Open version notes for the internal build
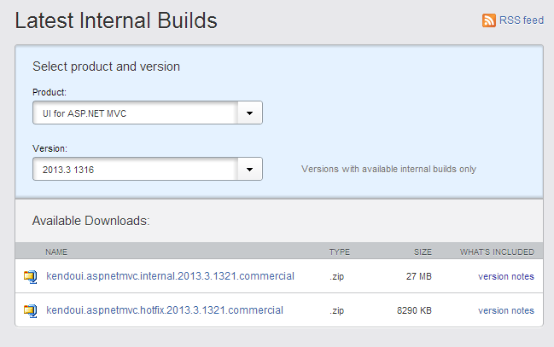554x347 pixels. click(x=506, y=276)
